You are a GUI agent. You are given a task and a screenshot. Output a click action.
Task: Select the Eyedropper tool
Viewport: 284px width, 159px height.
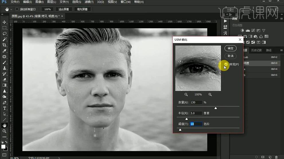4,51
